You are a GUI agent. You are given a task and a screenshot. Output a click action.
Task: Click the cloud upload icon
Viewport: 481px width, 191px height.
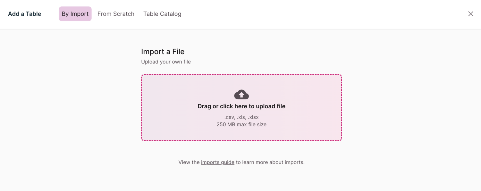pyautogui.click(x=241, y=95)
